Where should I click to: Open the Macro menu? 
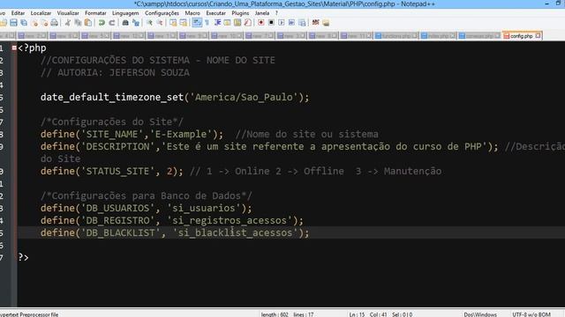coord(192,13)
